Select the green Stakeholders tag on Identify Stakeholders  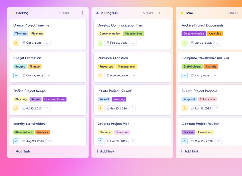[x=23, y=132]
